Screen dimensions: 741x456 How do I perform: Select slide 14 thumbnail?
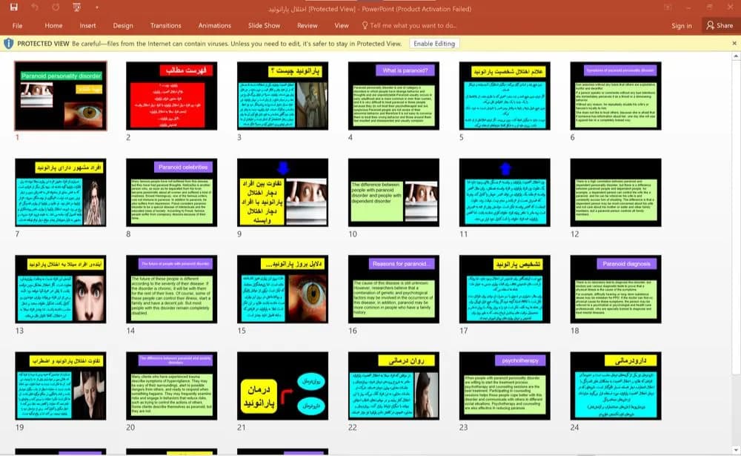coord(172,289)
